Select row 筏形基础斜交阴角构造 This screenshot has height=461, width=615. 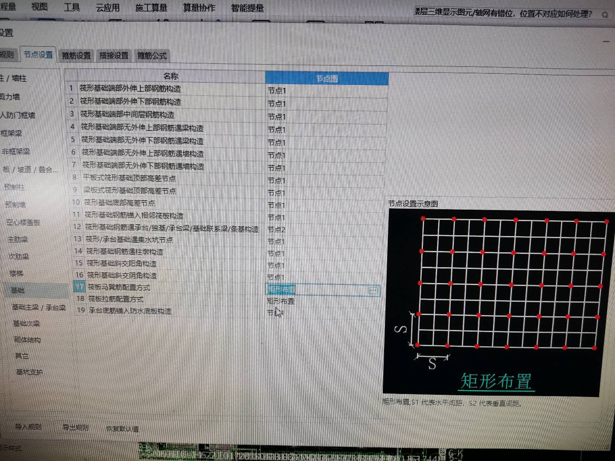click(122, 275)
